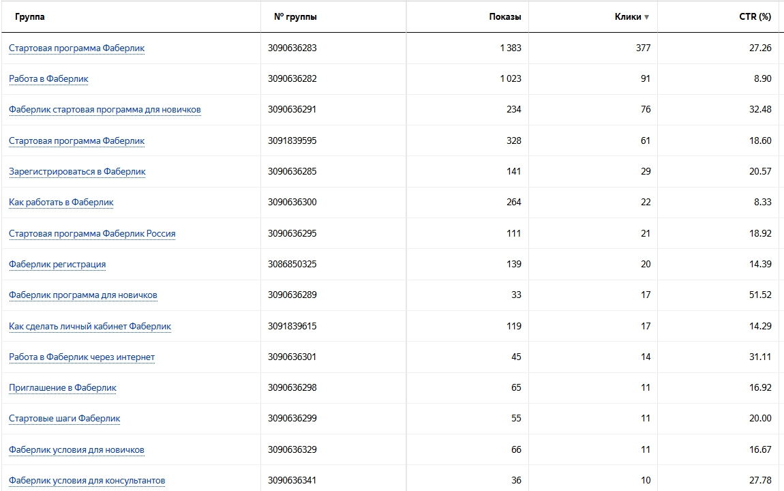
Task: Open the Приглашение в Фаберлик group
Action: click(x=63, y=388)
